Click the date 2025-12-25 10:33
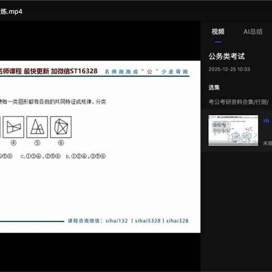The height and width of the screenshot is (272, 272). [x=229, y=69]
